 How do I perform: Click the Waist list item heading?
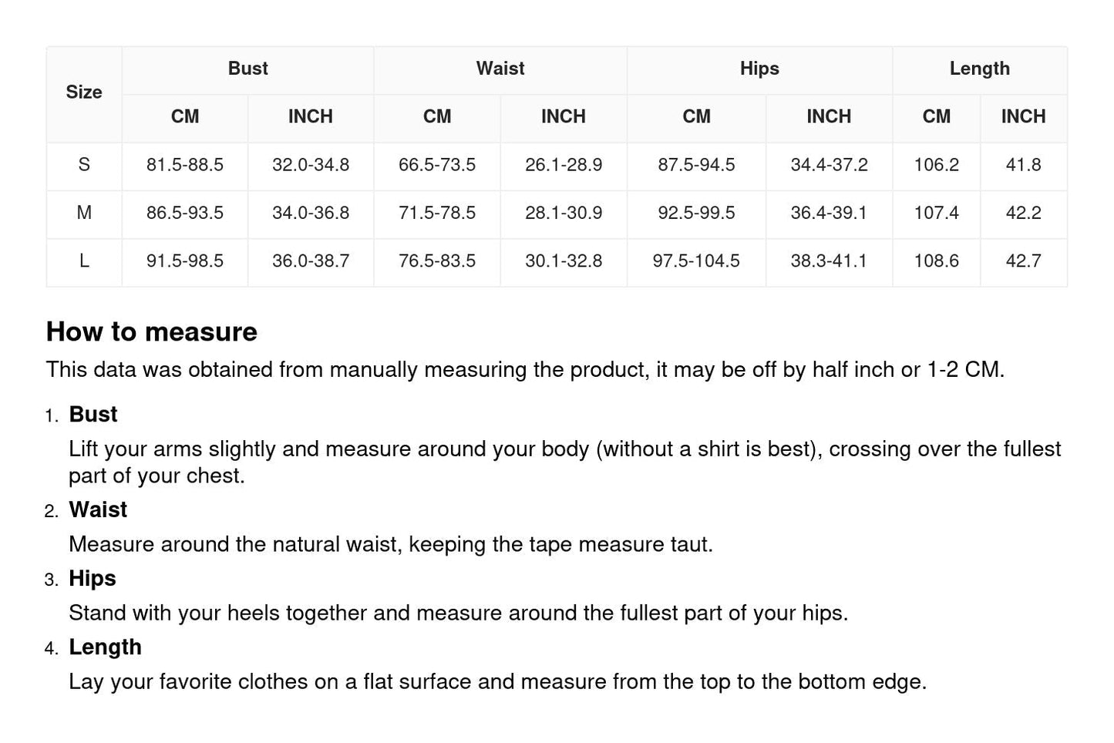pos(98,510)
